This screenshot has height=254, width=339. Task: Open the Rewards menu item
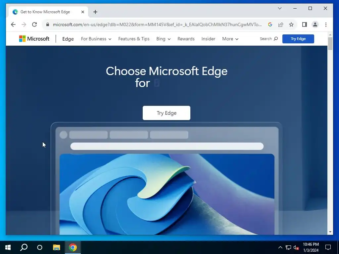[186, 39]
